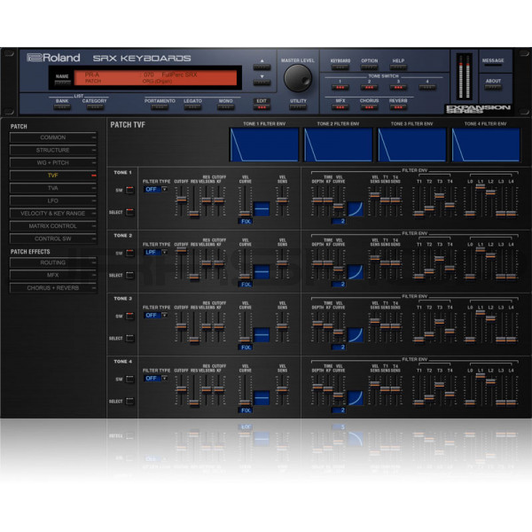Toggle the REVERB effect switch

398,107
